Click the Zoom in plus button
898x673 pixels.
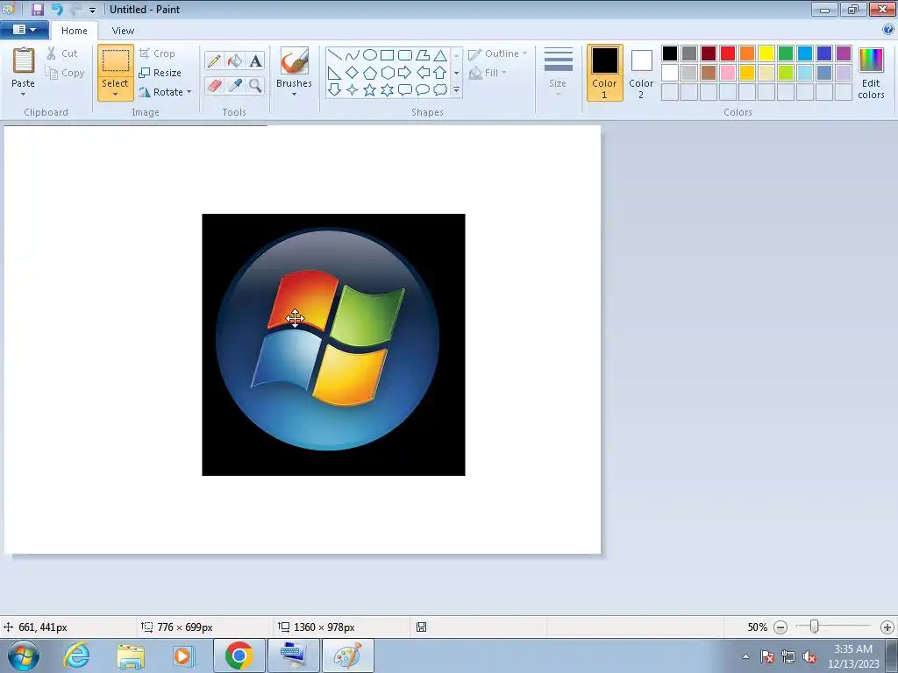point(887,627)
